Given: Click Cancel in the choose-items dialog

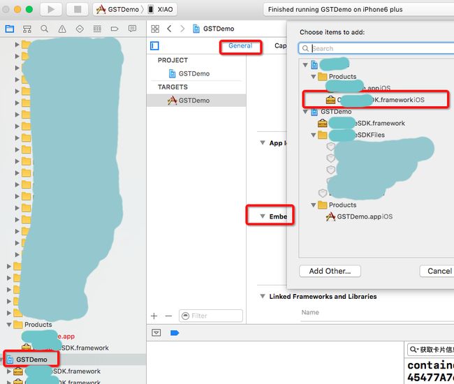Looking at the screenshot, I should pyautogui.click(x=438, y=271).
